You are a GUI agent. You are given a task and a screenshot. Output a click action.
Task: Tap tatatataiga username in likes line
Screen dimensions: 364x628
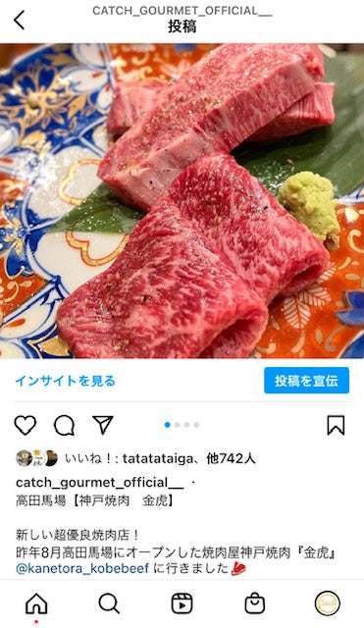(158, 458)
